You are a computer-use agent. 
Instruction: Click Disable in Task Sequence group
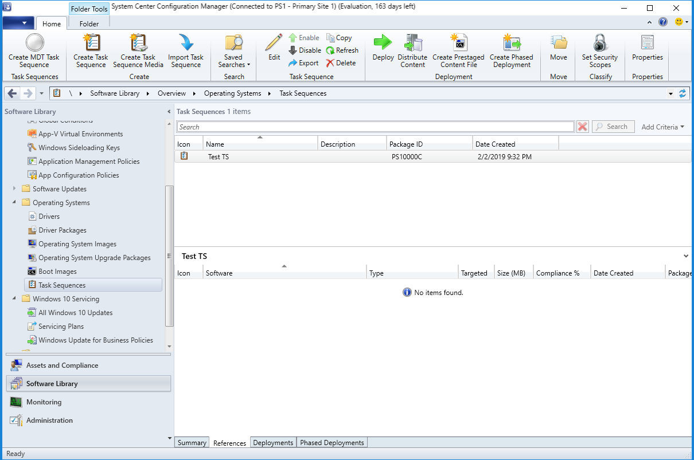pyautogui.click(x=305, y=50)
